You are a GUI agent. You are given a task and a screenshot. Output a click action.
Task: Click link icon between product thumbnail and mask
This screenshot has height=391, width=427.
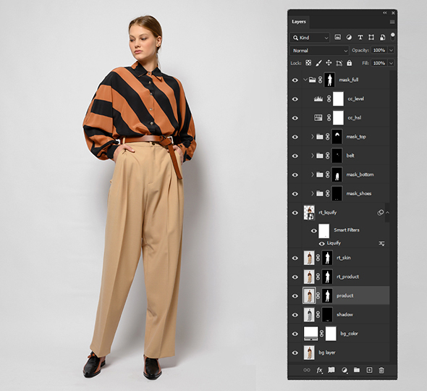pos(318,295)
